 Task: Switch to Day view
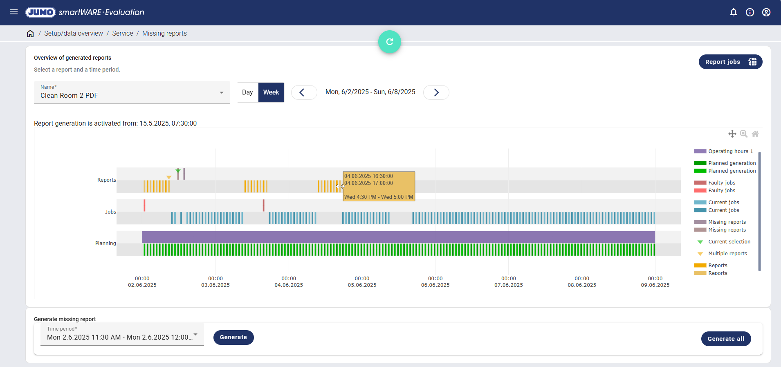[x=247, y=92]
